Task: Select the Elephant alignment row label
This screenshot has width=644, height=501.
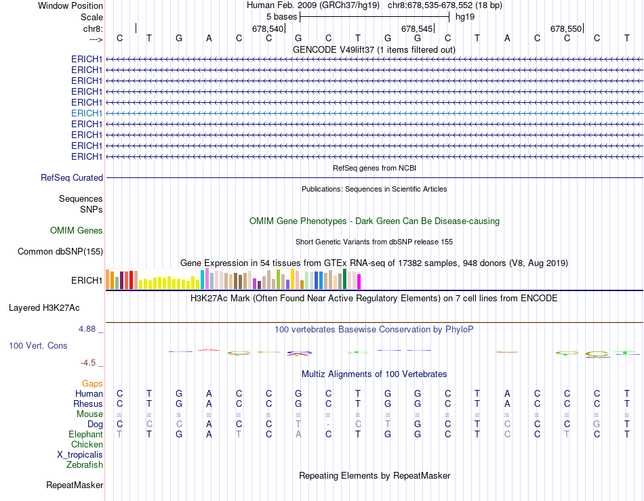Action: [85, 435]
